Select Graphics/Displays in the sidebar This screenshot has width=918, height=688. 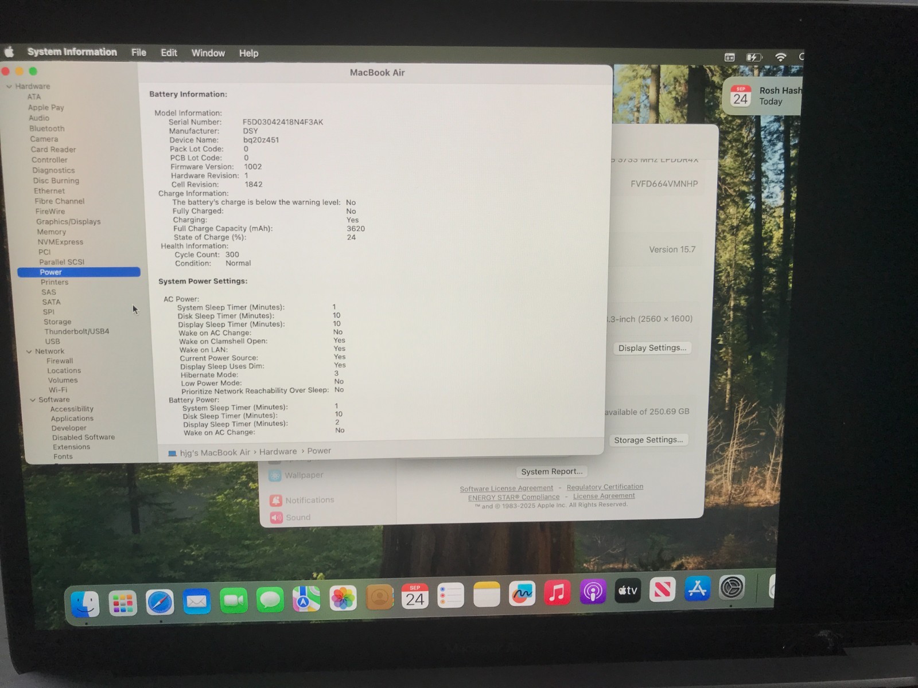click(68, 221)
